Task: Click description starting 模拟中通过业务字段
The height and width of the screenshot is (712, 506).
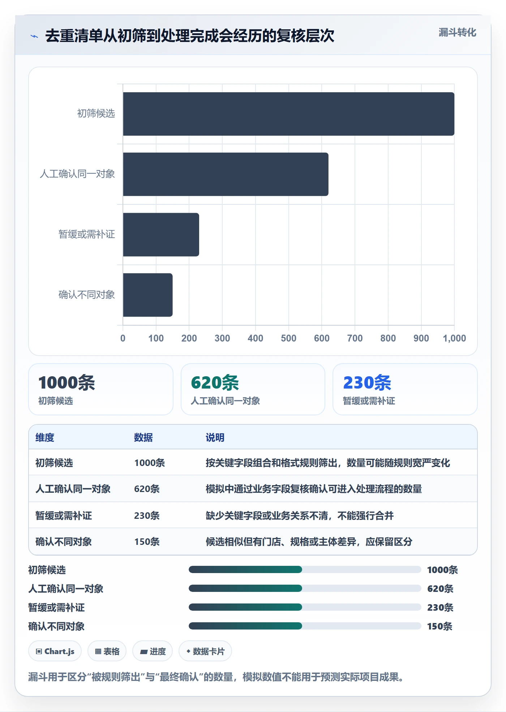Action: click(314, 489)
